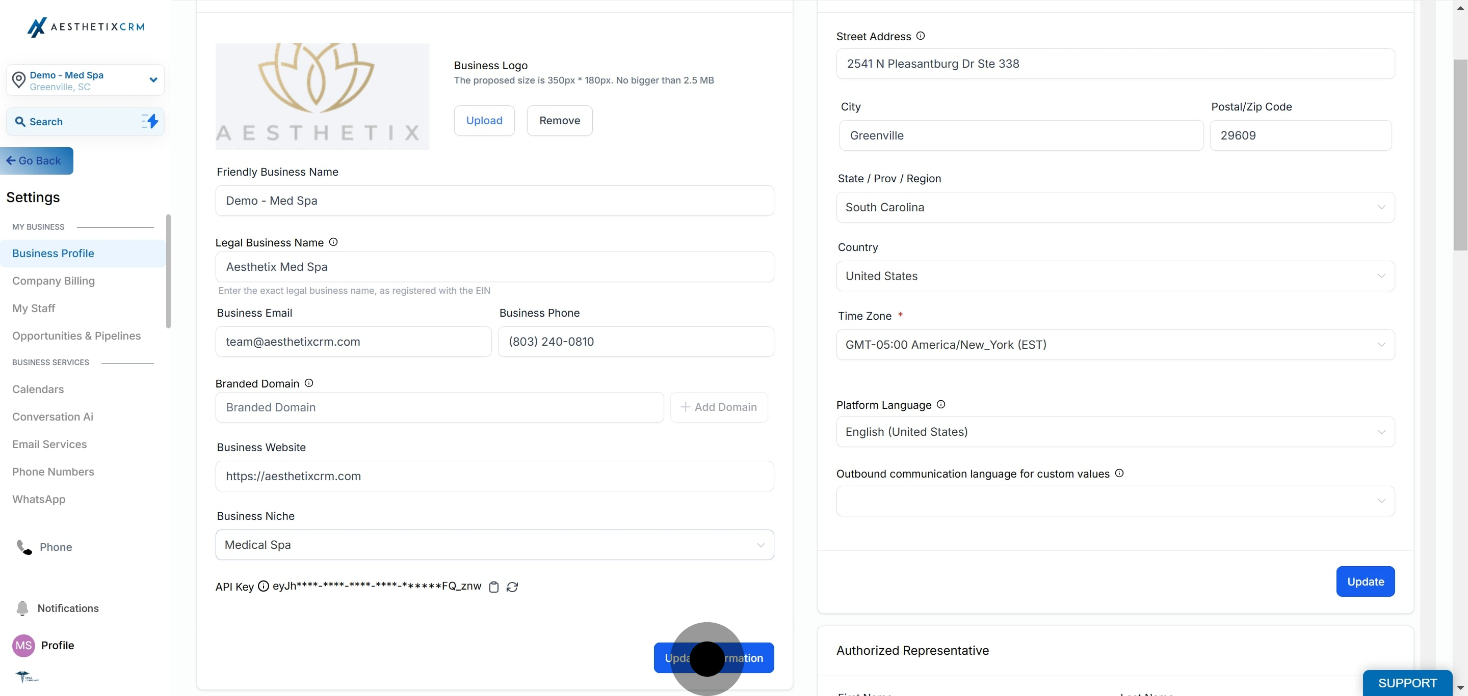
Task: Navigate to Email Services section
Action: click(x=49, y=444)
